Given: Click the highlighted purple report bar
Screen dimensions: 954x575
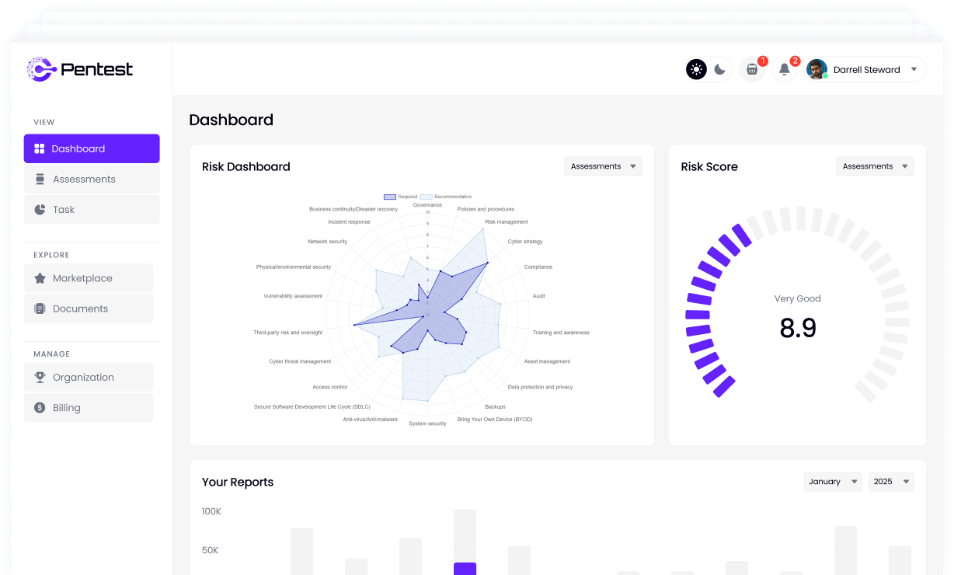Looking at the screenshot, I should pyautogui.click(x=465, y=569).
